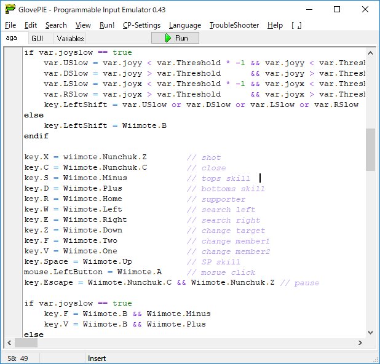Click the line 'key.F = Wiimote.Two'
The height and width of the screenshot is (364, 380).
pyautogui.click(x=71, y=240)
